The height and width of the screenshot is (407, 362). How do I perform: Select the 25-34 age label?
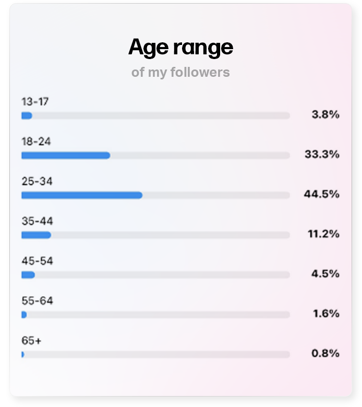coord(37,181)
